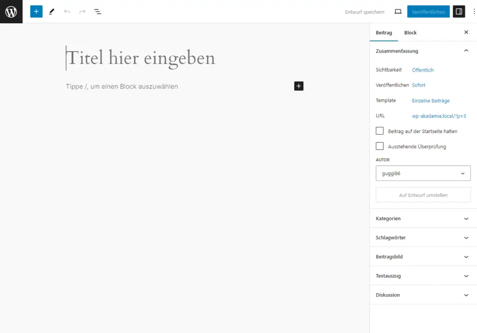Click the WordPress logo icon
477x333 pixels.
[x=11, y=12]
